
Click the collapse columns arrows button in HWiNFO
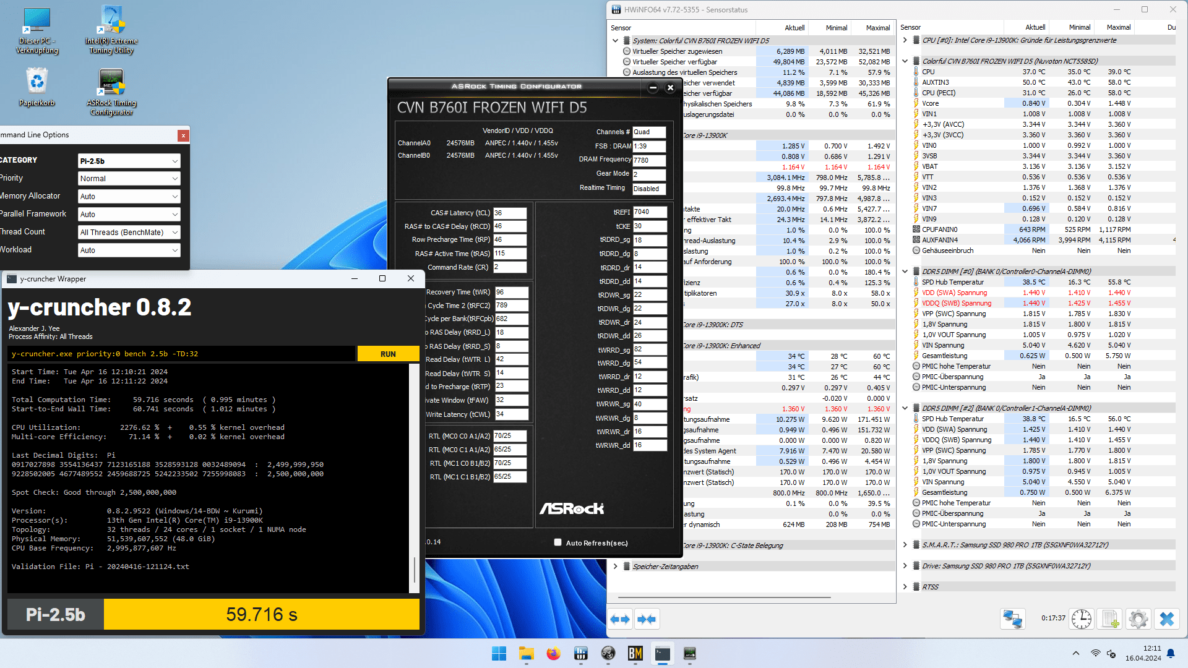(x=647, y=619)
